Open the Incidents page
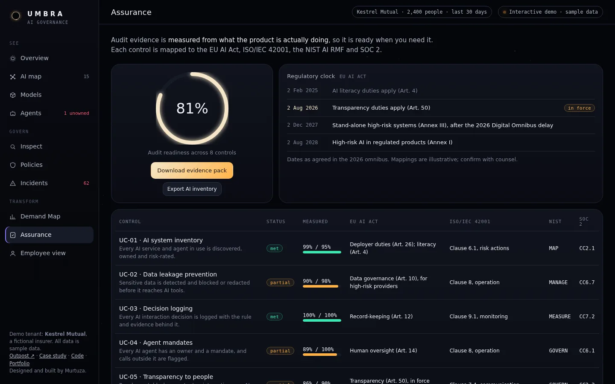The image size is (615, 384). tap(50, 183)
